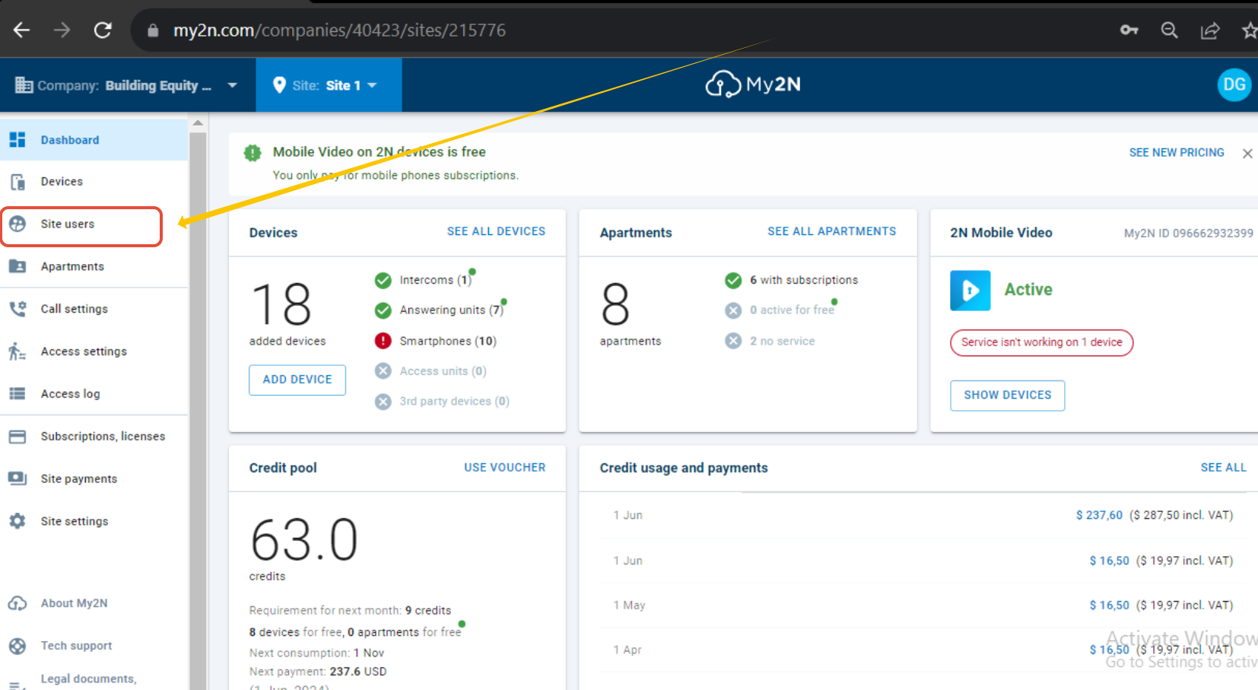Open the saved passwords key icon

[x=1129, y=30]
